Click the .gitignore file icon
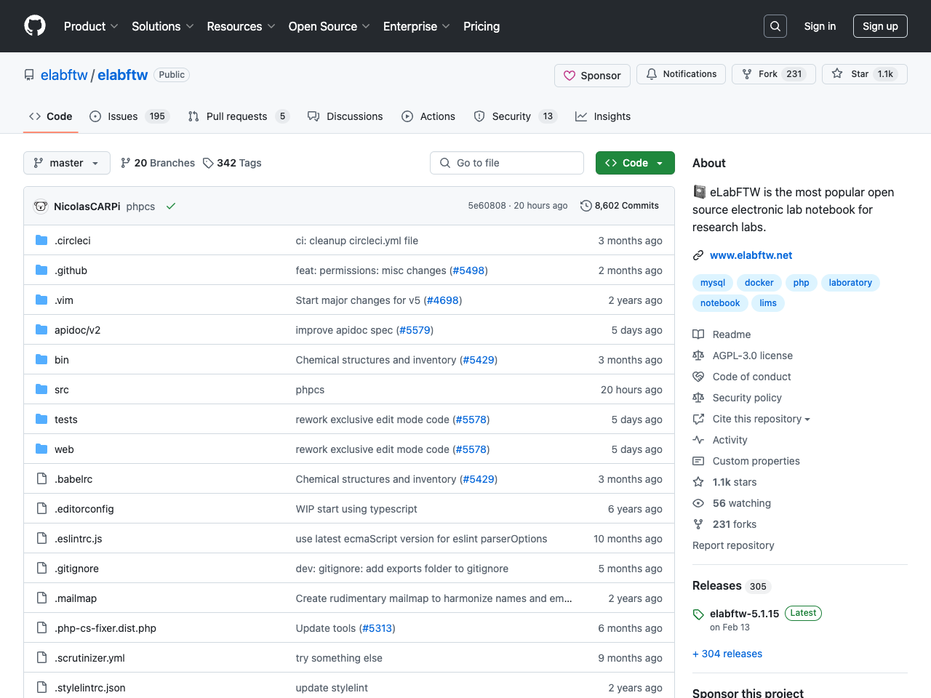931x698 pixels. click(x=41, y=569)
